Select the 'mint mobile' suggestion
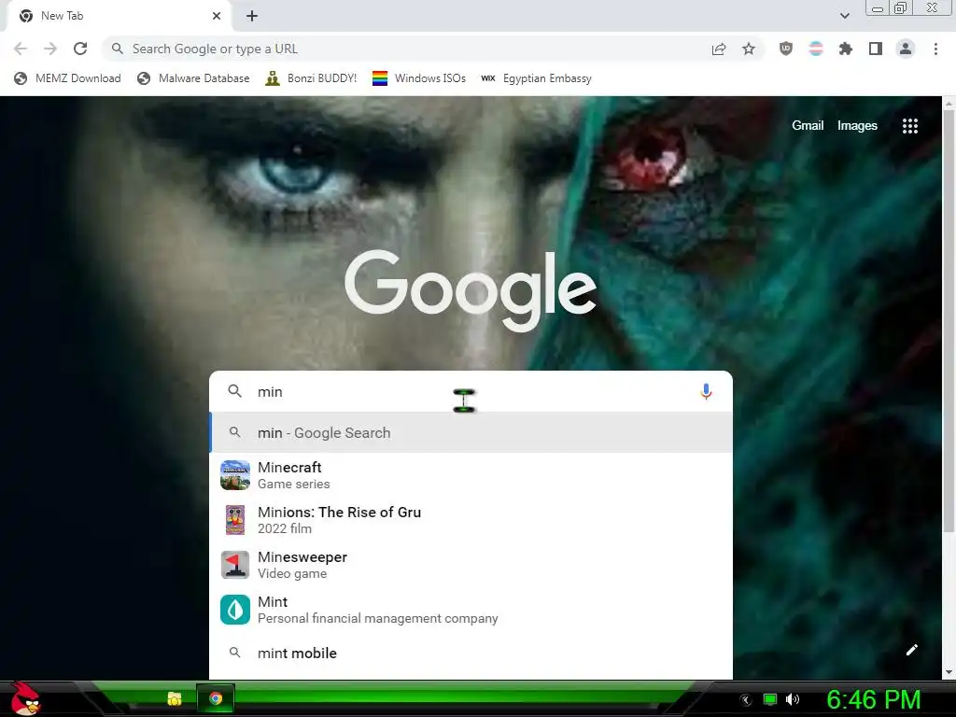The width and height of the screenshot is (956, 717). pyautogui.click(x=471, y=653)
